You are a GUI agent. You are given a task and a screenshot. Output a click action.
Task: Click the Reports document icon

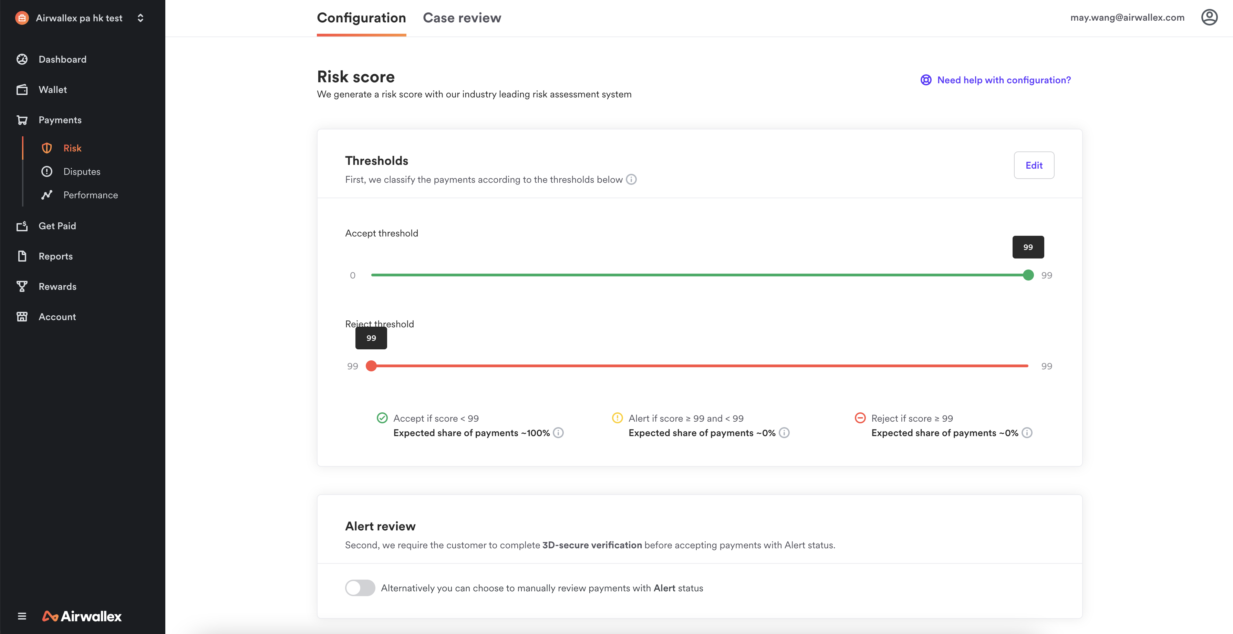[x=22, y=256]
